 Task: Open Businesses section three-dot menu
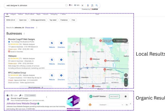coord(24,34)
